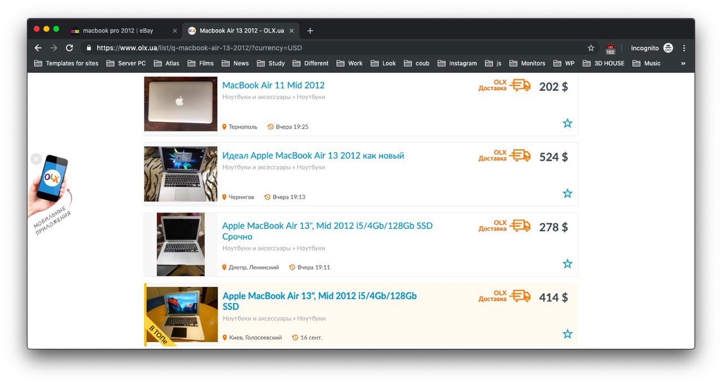722x385 pixels.
Task: Open the Study bookmark folder
Action: tap(271, 63)
